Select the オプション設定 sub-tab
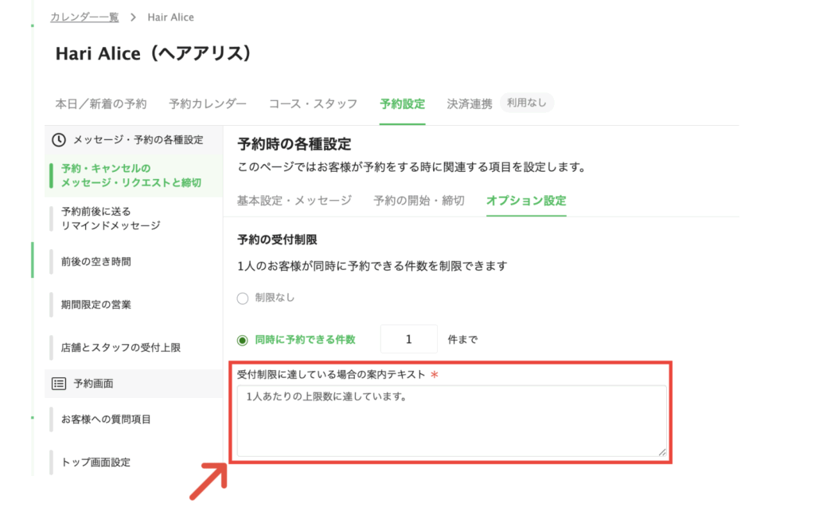 point(526,201)
